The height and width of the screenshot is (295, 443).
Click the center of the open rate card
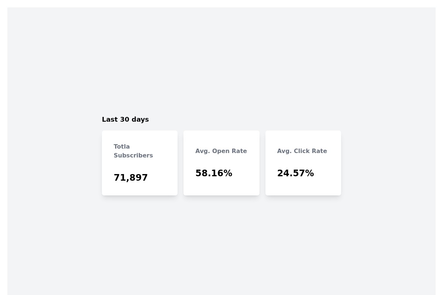(x=221, y=163)
